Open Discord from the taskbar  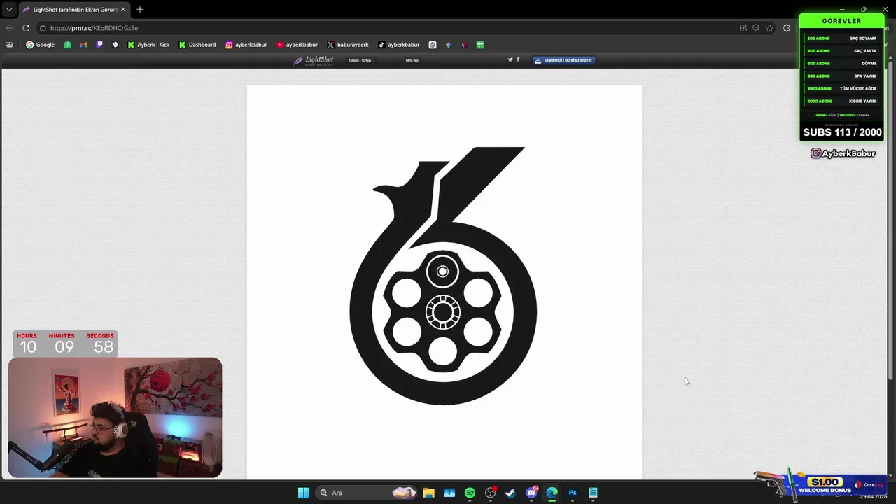(x=532, y=493)
